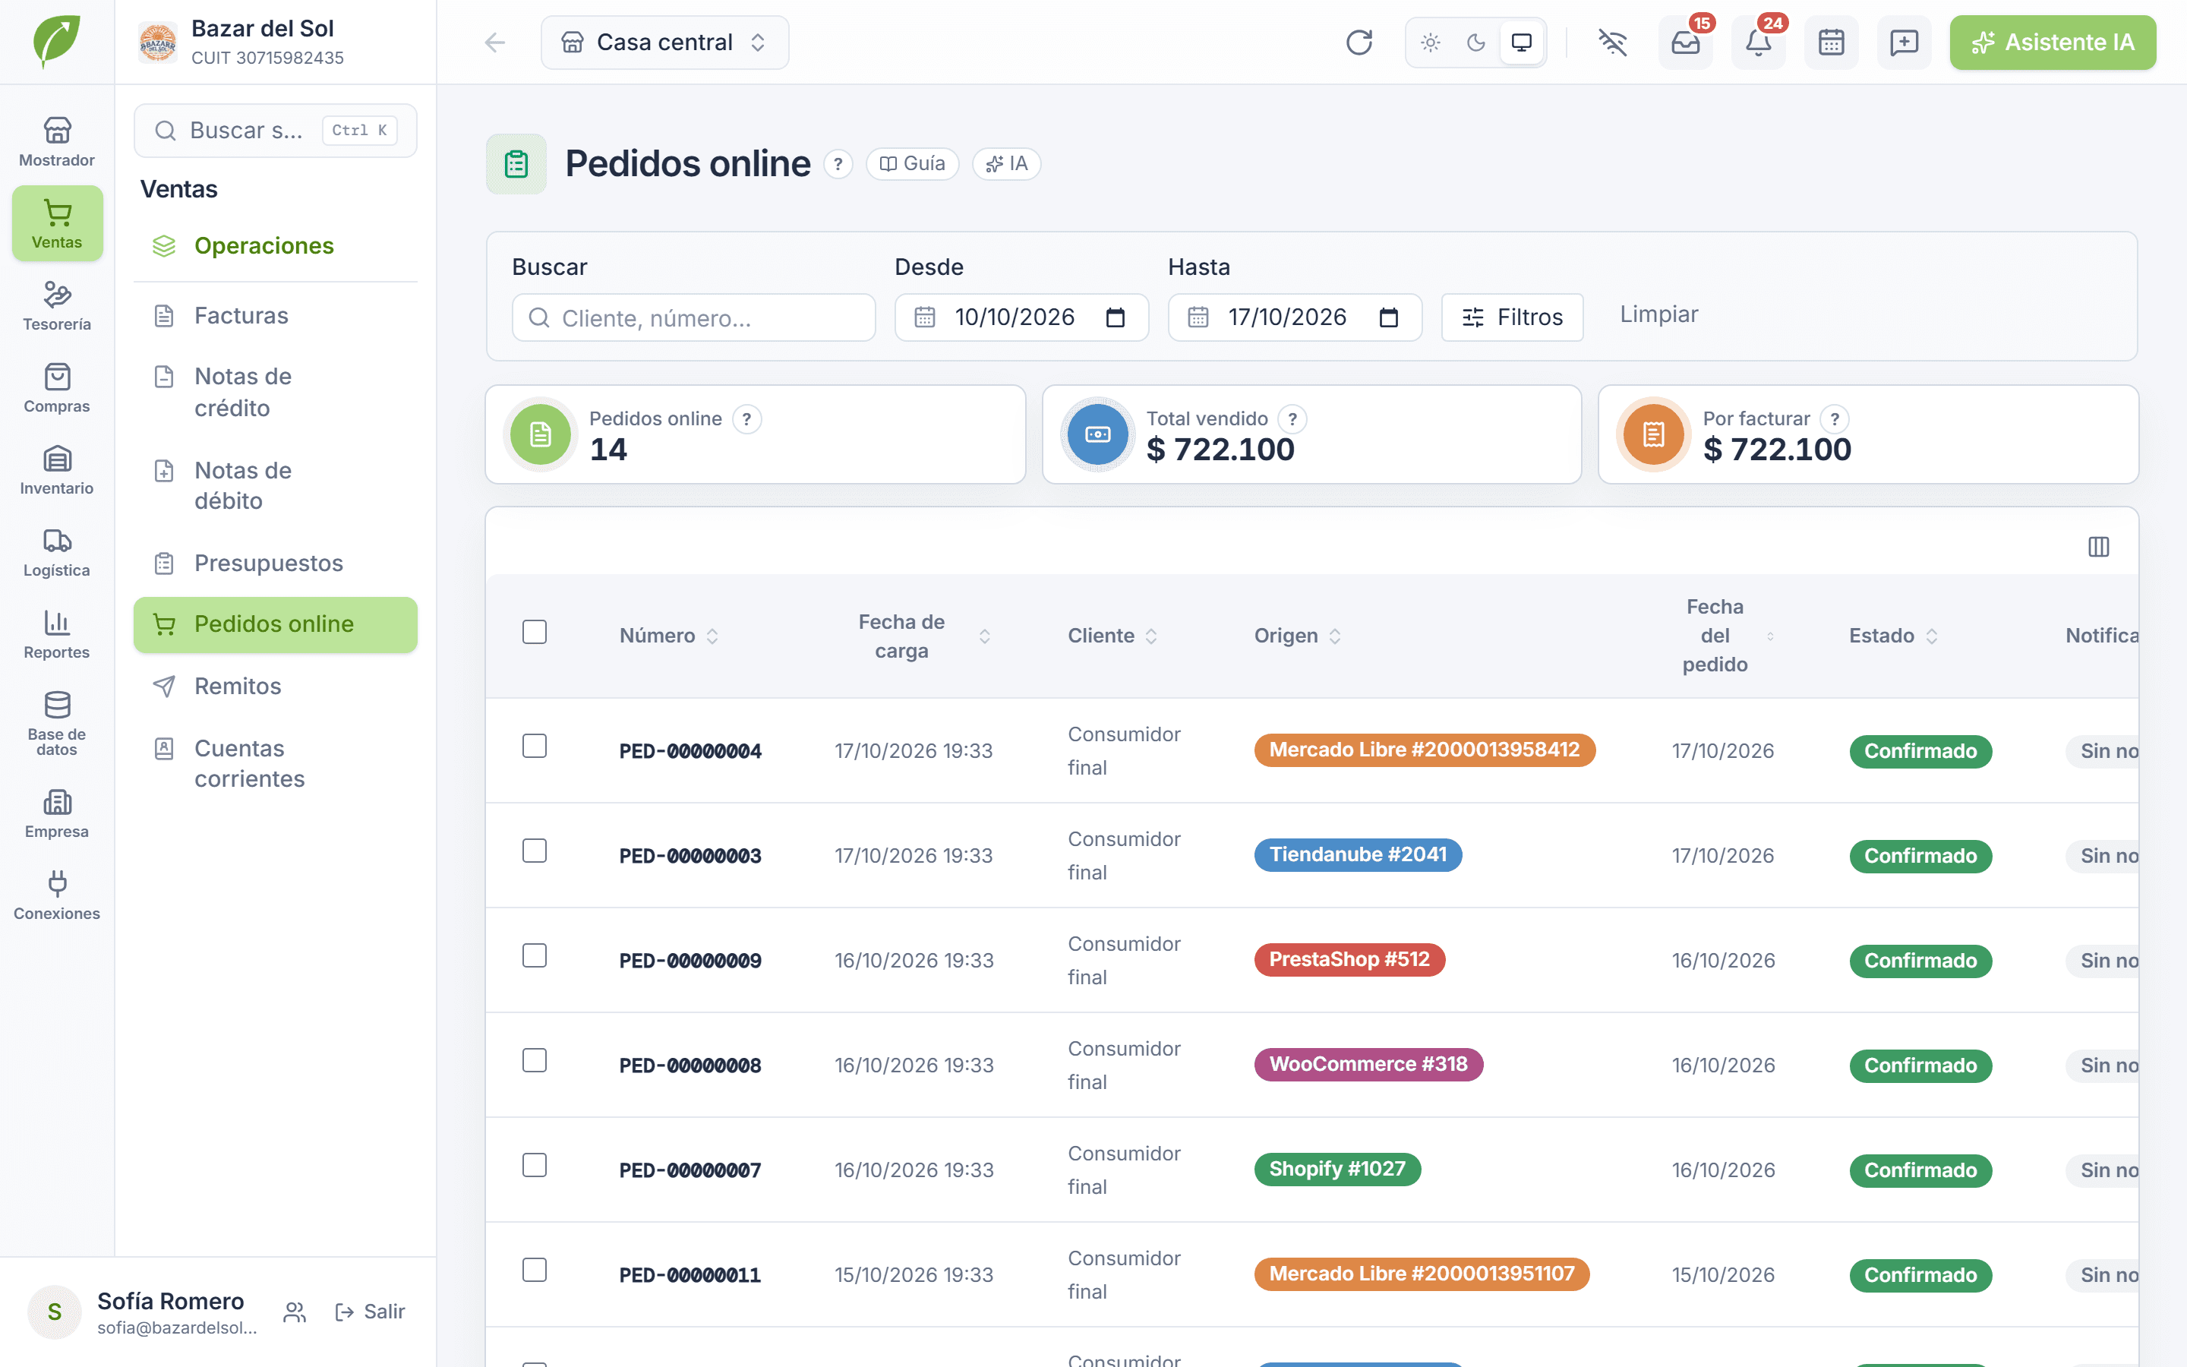Open the Guía button next to the title
Screen dimensions: 2187x1367
(912, 163)
